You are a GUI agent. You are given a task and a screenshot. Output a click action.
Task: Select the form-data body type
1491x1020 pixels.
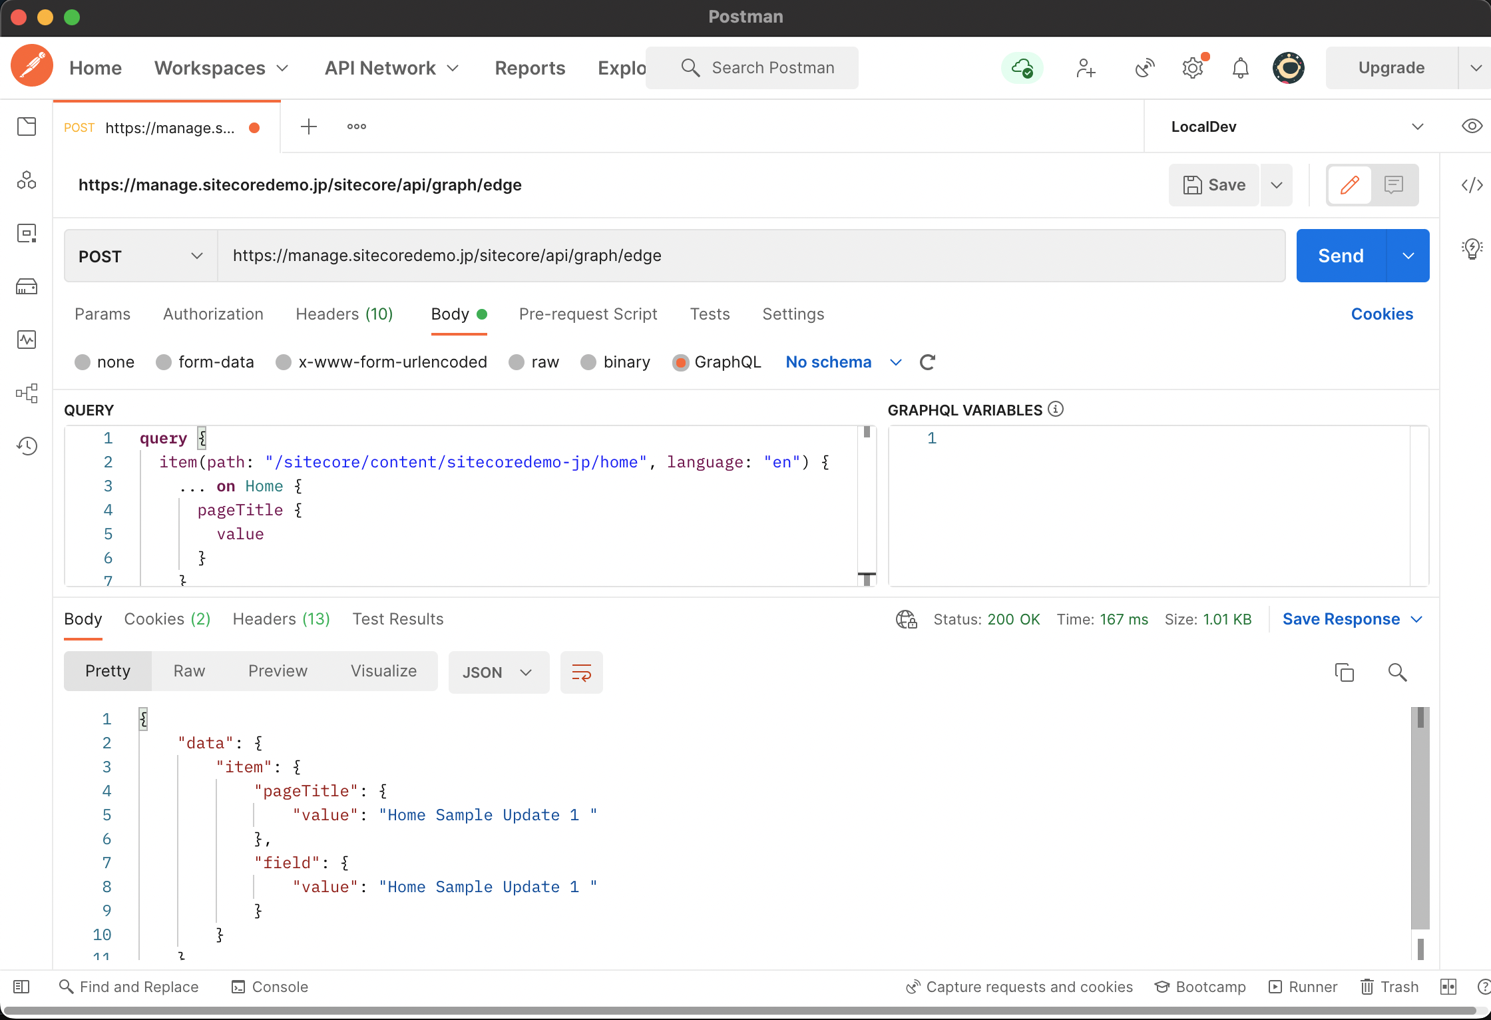[164, 362]
